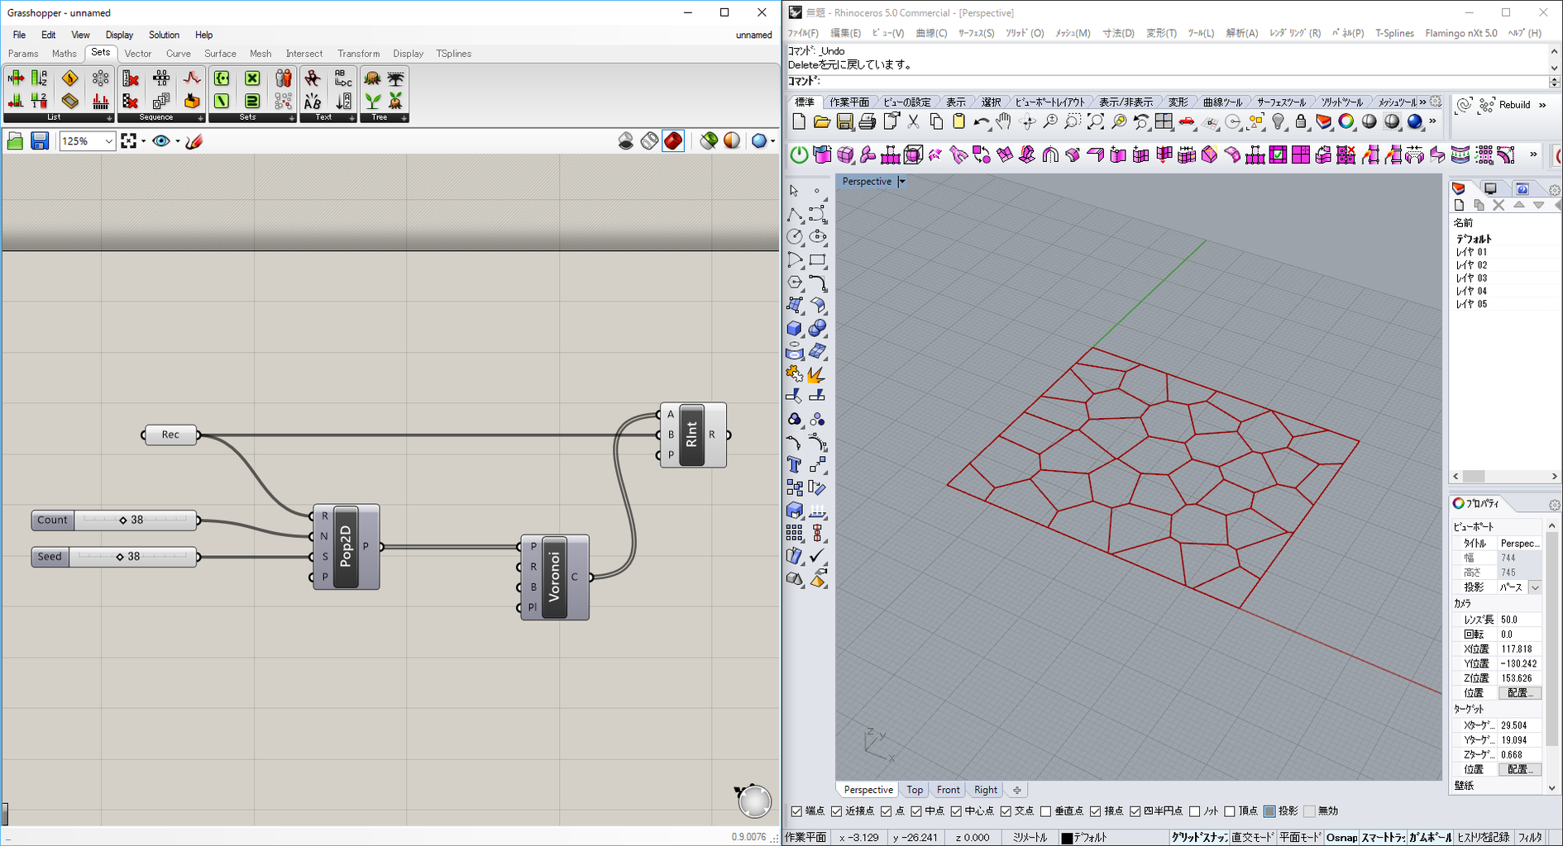Image resolution: width=1563 pixels, height=846 pixels.
Task: Click the Rhino print icon
Action: (x=867, y=122)
